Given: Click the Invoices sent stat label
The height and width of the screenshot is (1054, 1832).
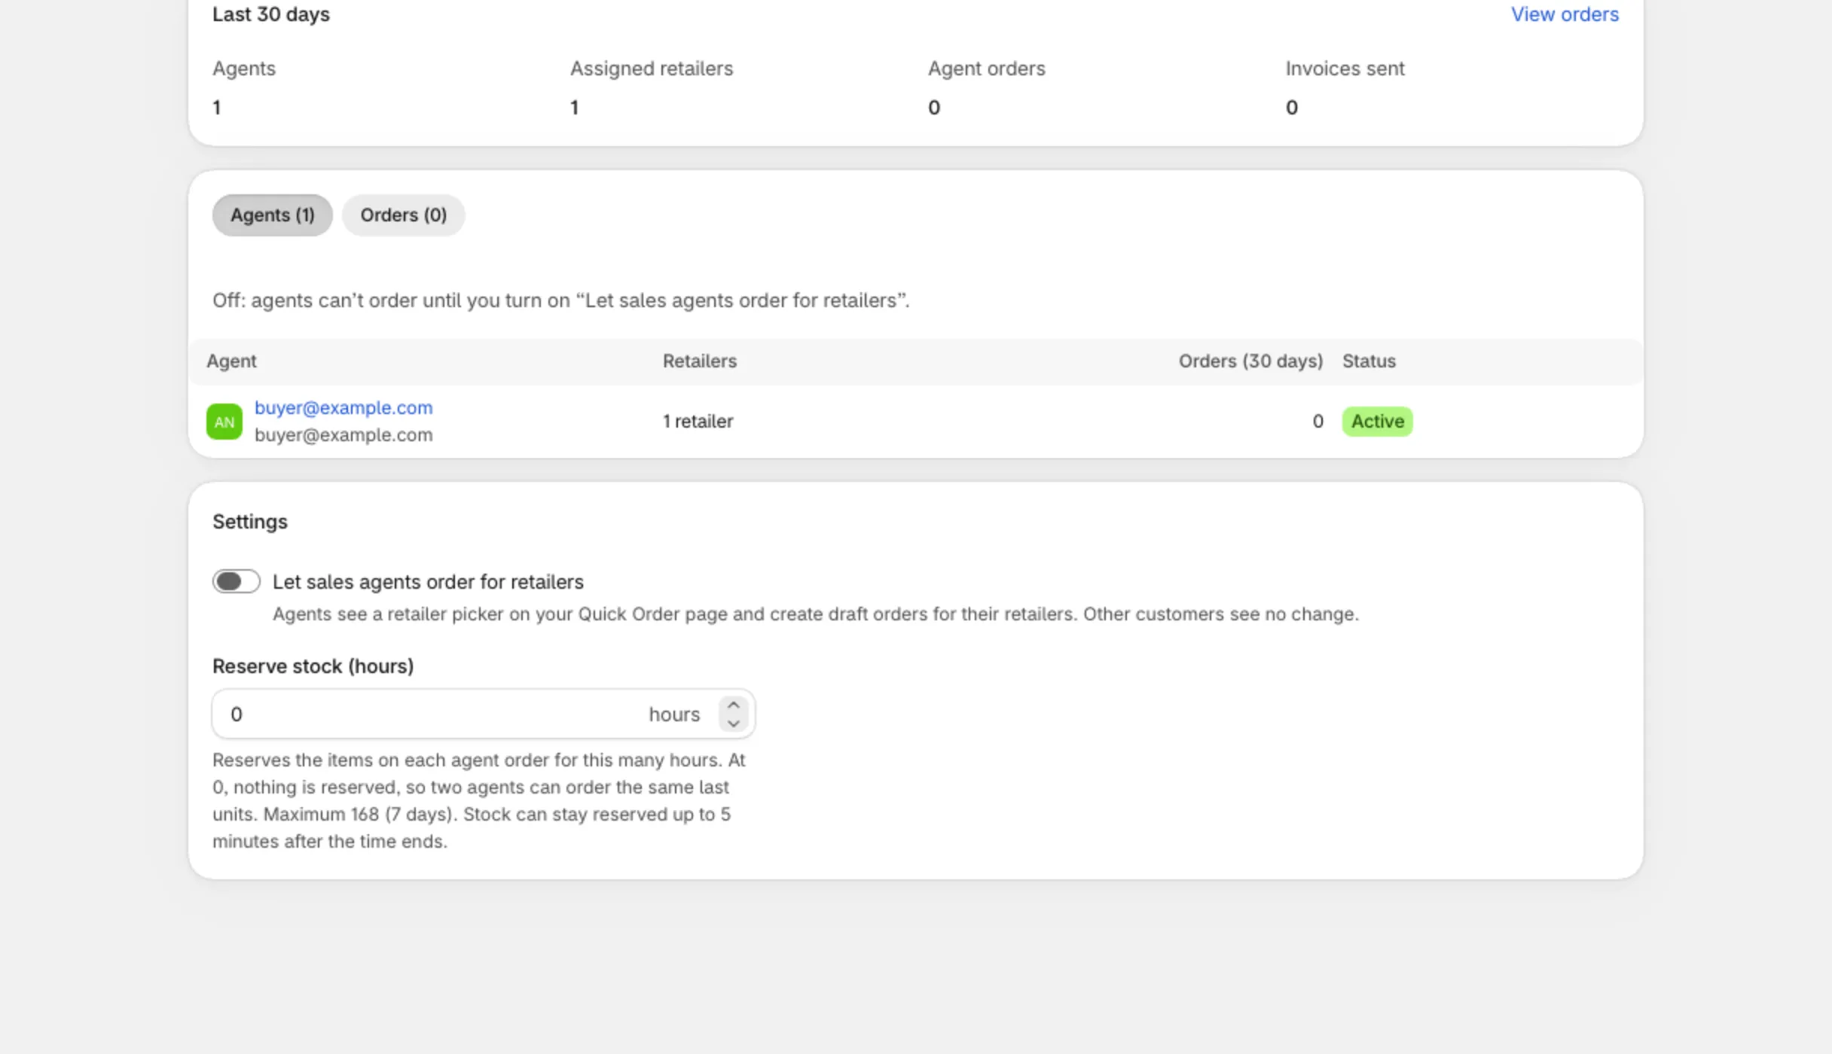Looking at the screenshot, I should 1345,69.
